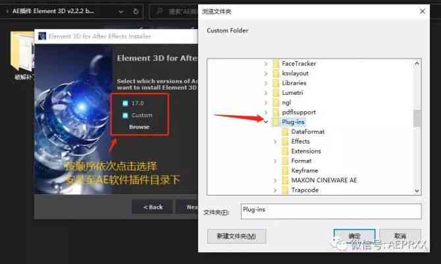Select the Keyframe tree row text
The height and width of the screenshot is (264, 441).
coord(305,171)
